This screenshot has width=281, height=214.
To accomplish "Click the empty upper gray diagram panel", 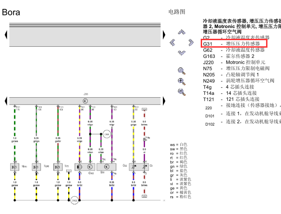I will [x=85, y=36].
